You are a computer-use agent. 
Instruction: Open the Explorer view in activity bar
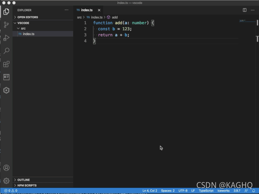click(6, 12)
